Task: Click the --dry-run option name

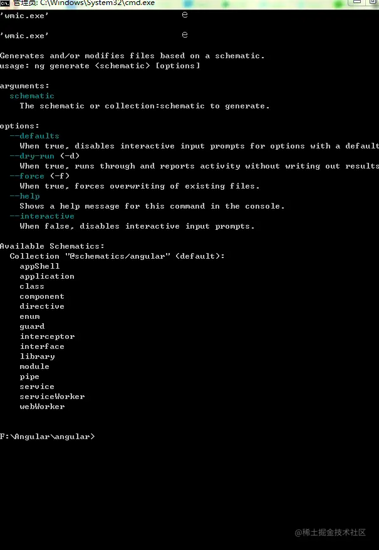Action: [32, 156]
